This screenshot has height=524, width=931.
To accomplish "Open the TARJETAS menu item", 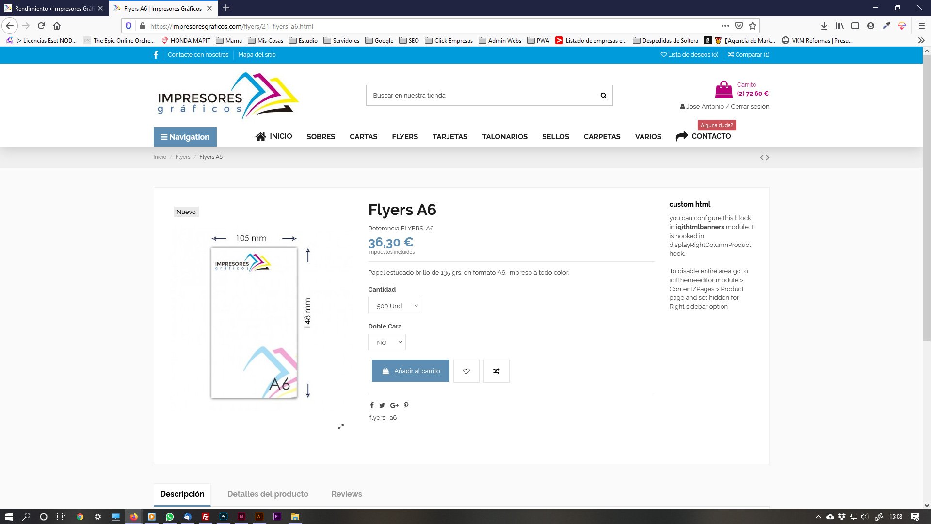I will pyautogui.click(x=450, y=137).
